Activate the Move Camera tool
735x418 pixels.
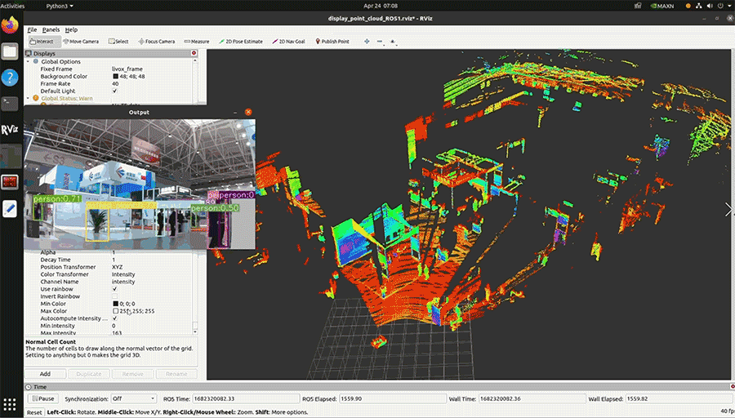pos(80,41)
